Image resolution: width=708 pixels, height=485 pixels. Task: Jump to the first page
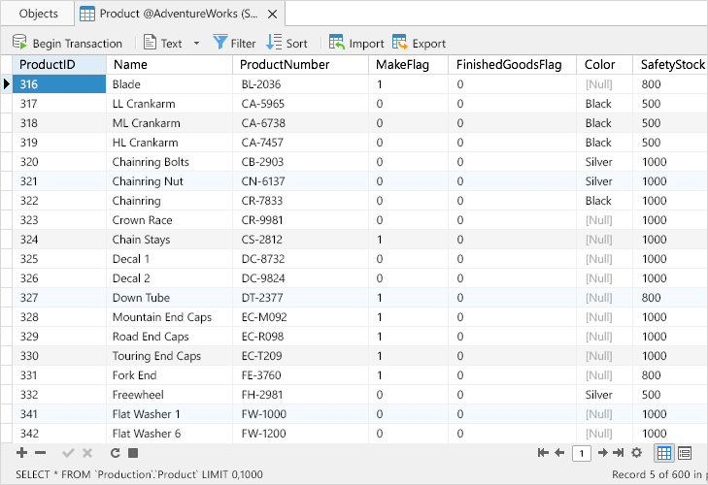click(x=543, y=453)
